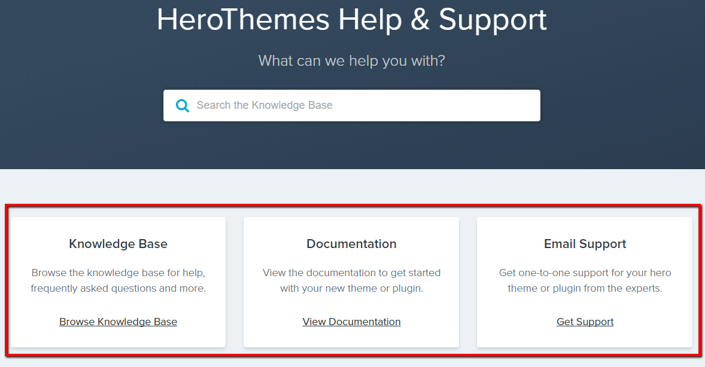
Task: Click the Knowledge Base card heading
Action: (118, 244)
